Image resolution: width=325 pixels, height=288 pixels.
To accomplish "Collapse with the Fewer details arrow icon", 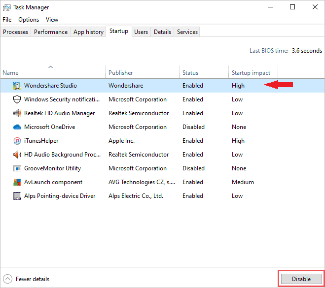I will pyautogui.click(x=7, y=279).
